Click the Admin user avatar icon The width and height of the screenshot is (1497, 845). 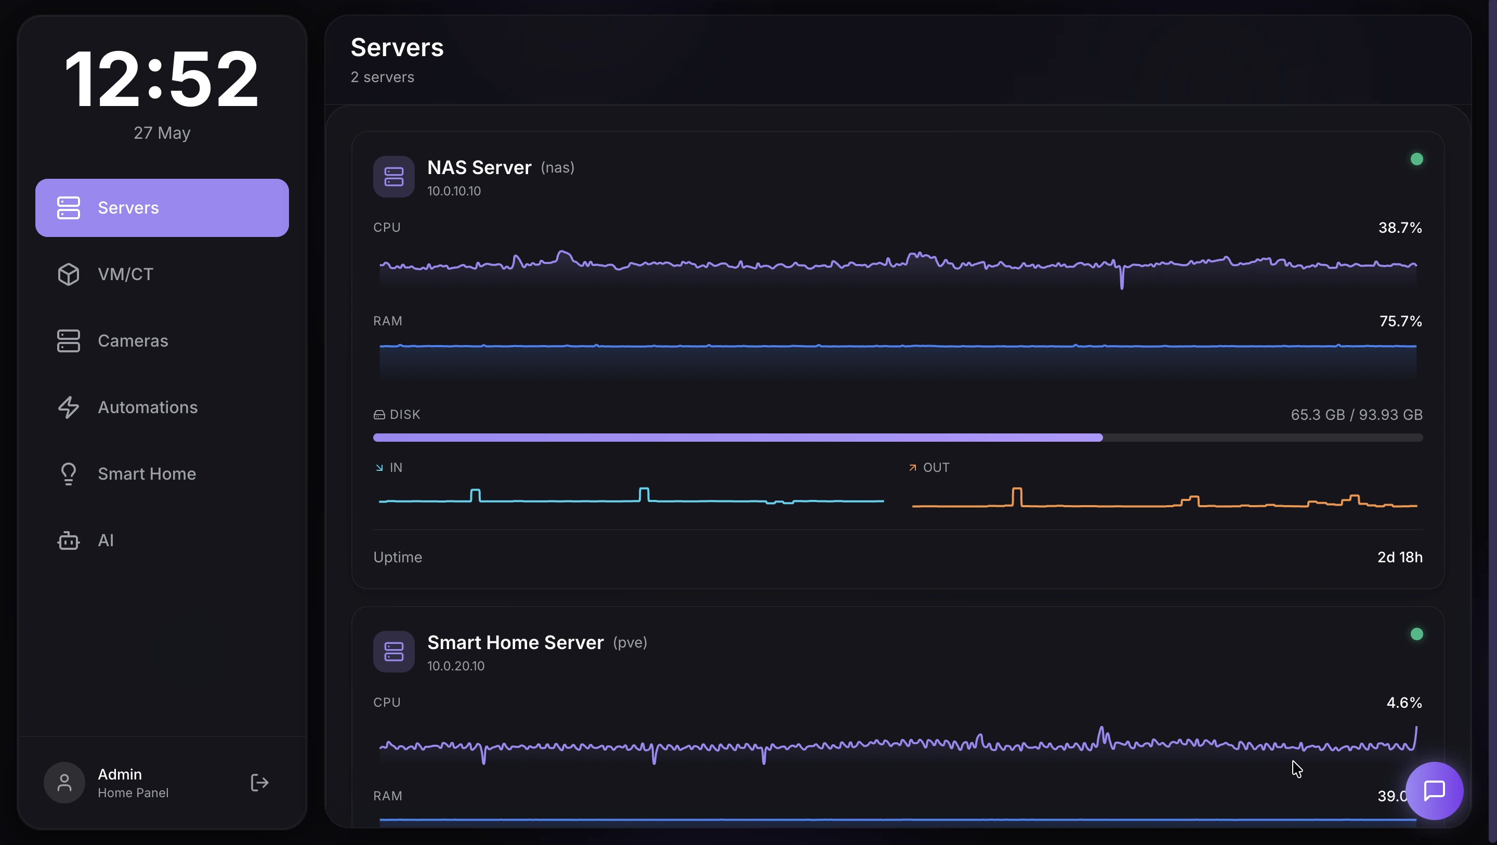[x=64, y=783]
